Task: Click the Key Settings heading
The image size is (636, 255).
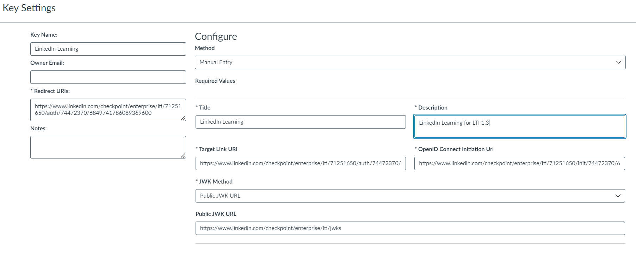Action: click(29, 8)
